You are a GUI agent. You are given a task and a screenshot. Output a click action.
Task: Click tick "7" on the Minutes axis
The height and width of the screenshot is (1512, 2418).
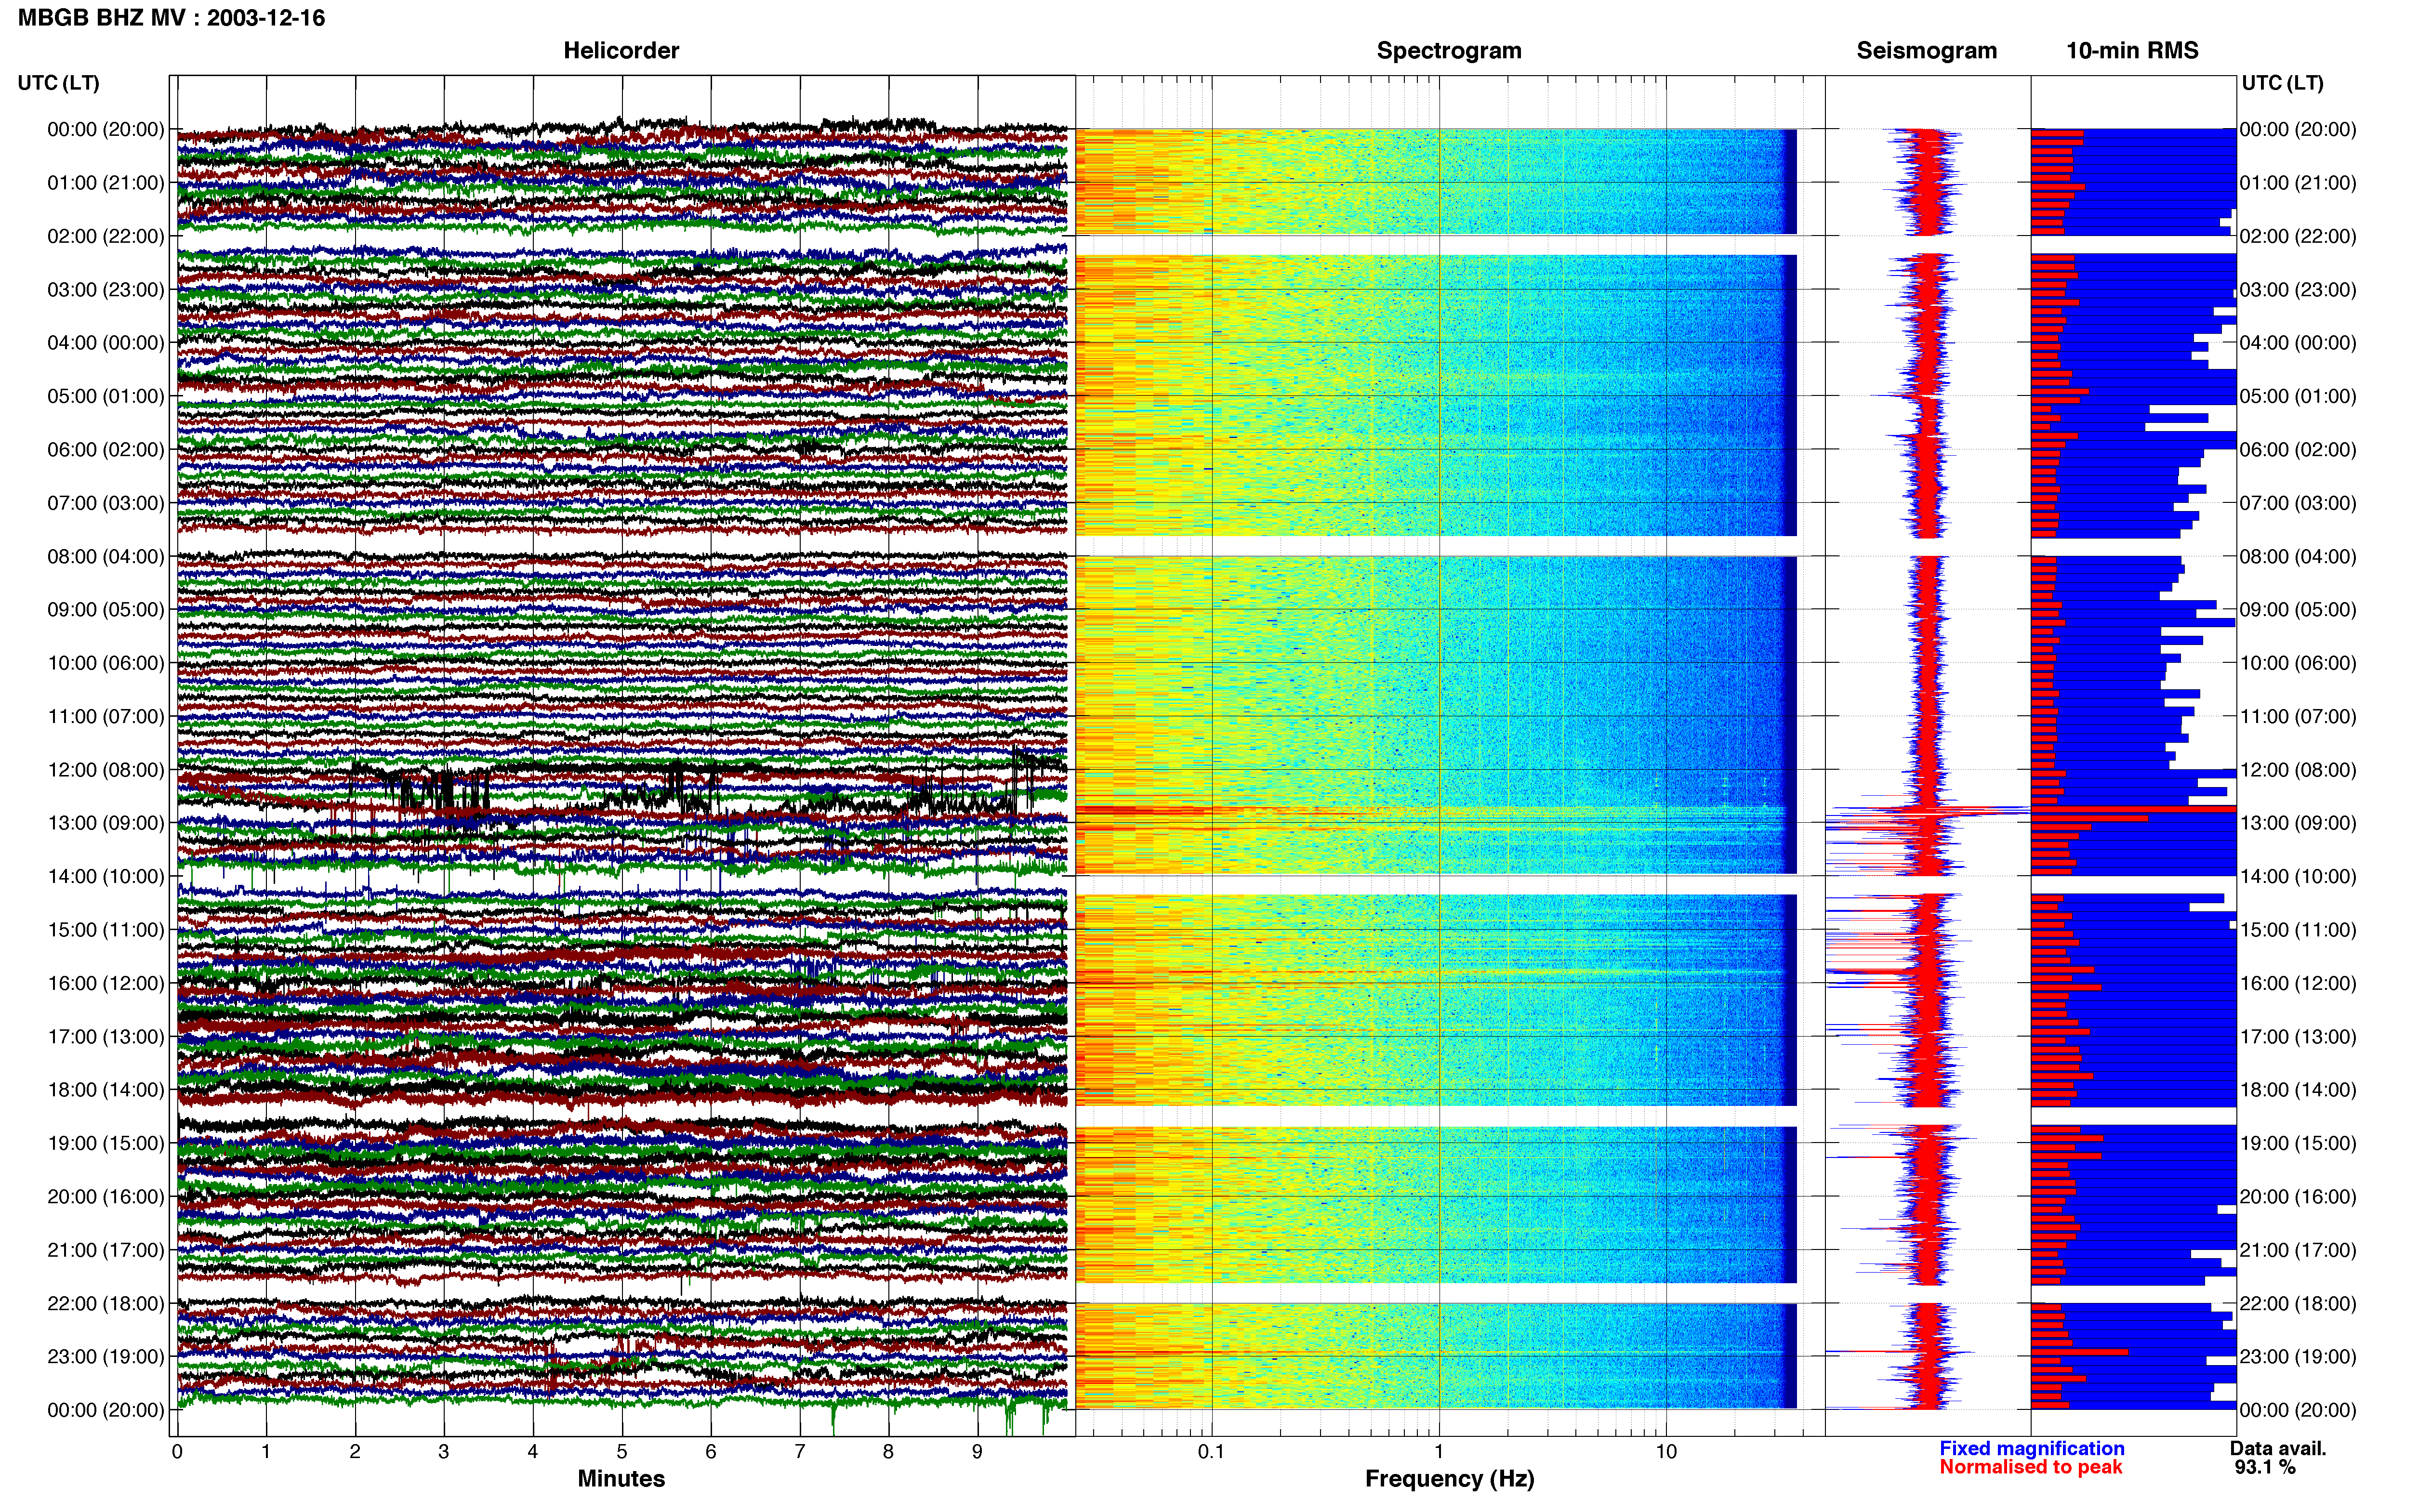(800, 1452)
